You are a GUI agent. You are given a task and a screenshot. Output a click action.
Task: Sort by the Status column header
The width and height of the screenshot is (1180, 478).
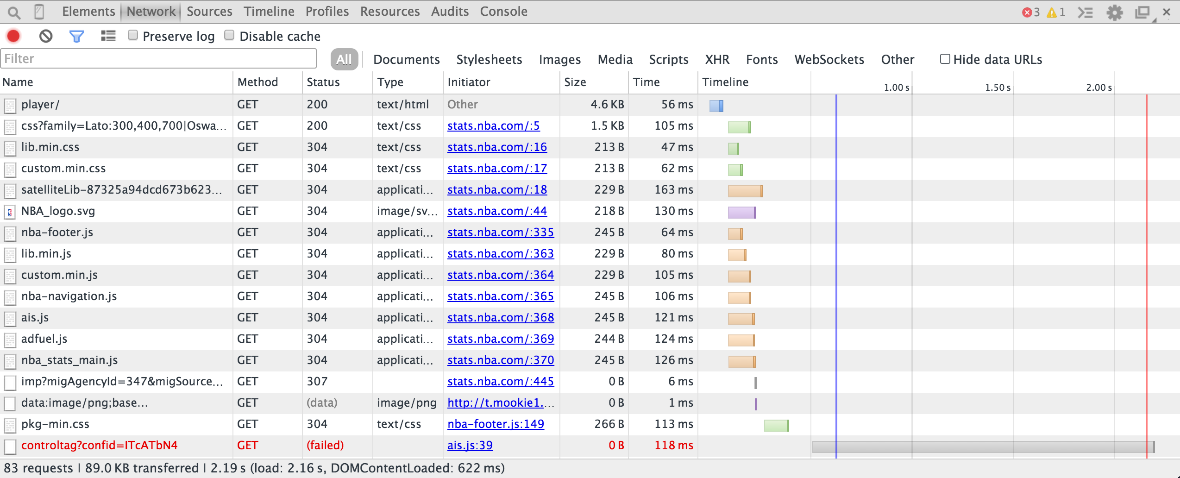(337, 82)
